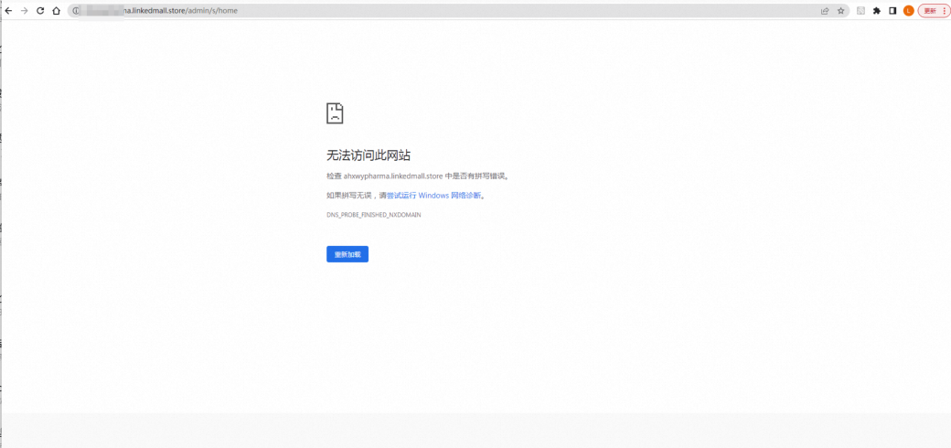This screenshot has height=448, width=951.
Task: Toggle the browser side panel
Action: point(892,11)
